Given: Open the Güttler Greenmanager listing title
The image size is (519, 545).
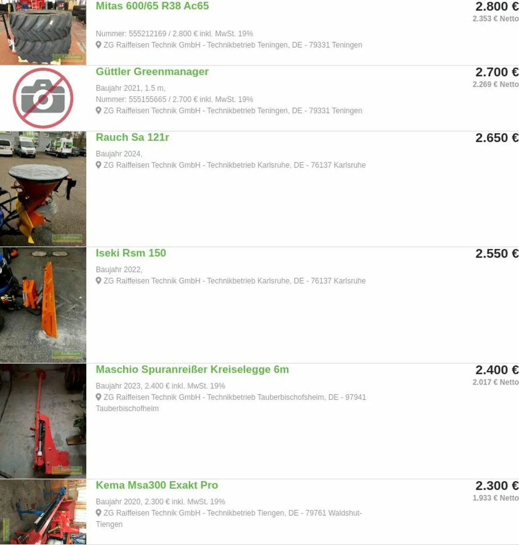Looking at the screenshot, I should [152, 71].
